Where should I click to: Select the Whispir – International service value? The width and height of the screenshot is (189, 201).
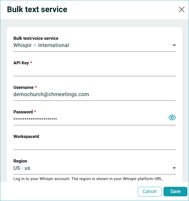coord(41,45)
